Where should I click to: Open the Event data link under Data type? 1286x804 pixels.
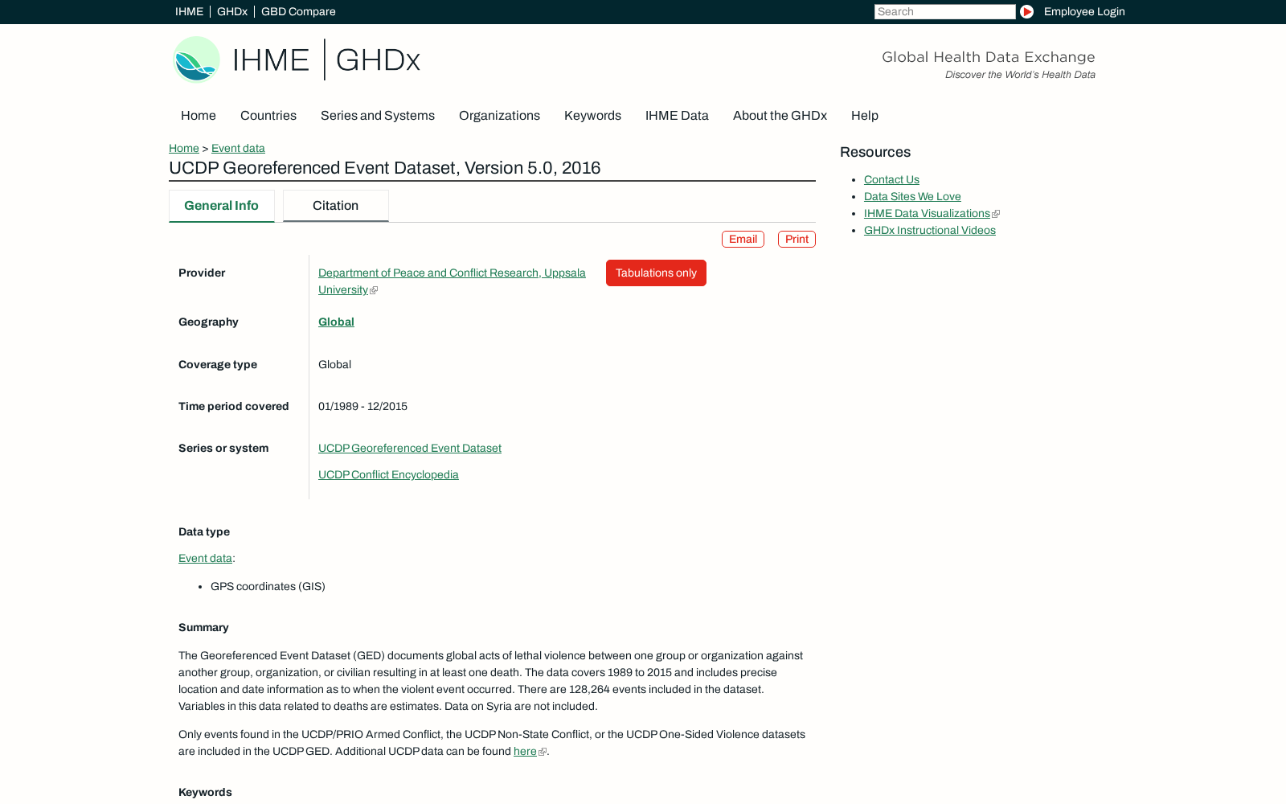pos(205,558)
